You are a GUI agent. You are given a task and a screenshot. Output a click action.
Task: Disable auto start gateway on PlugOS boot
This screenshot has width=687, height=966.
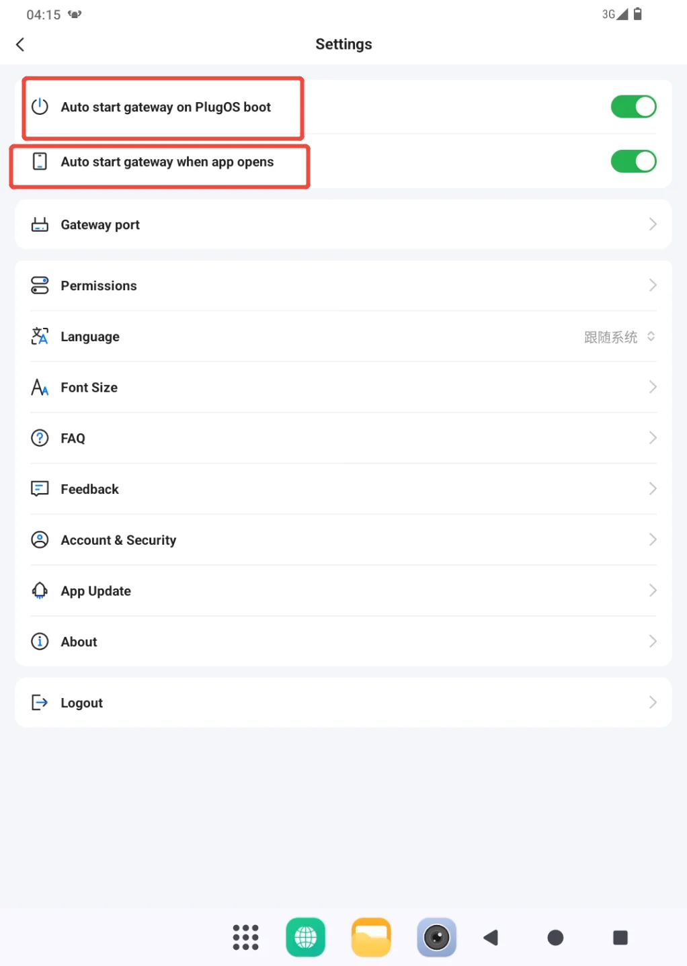[633, 106]
